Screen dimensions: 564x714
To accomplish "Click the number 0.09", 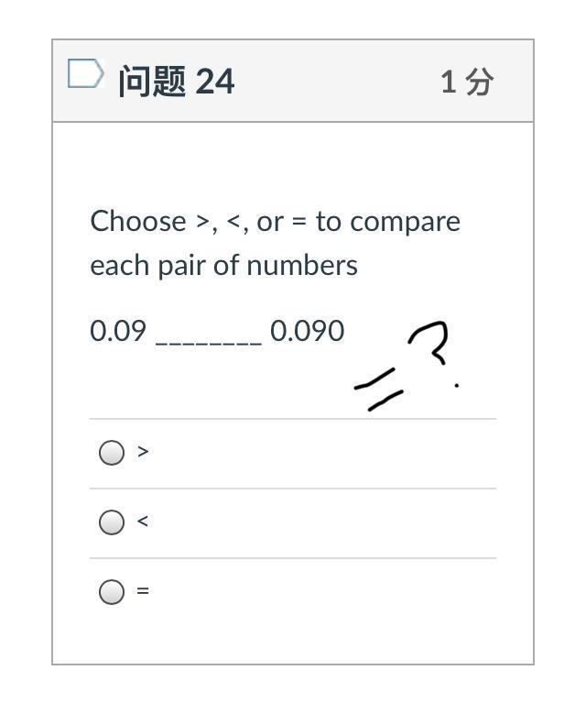I will click(118, 331).
